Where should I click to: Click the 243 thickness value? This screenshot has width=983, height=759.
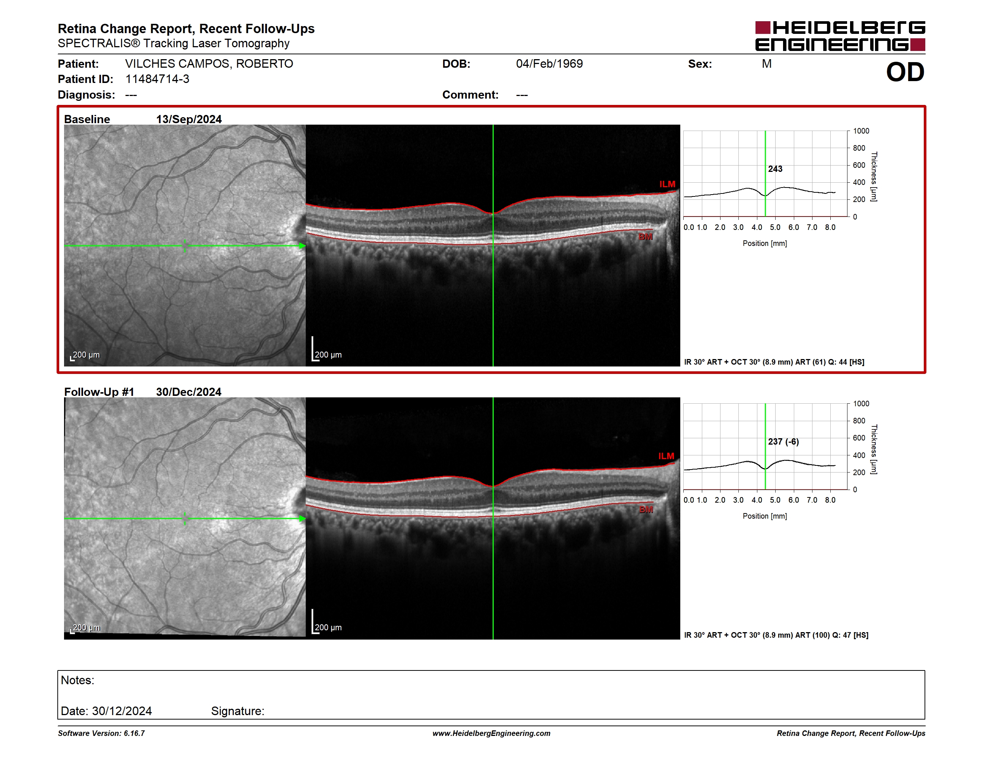(x=775, y=169)
